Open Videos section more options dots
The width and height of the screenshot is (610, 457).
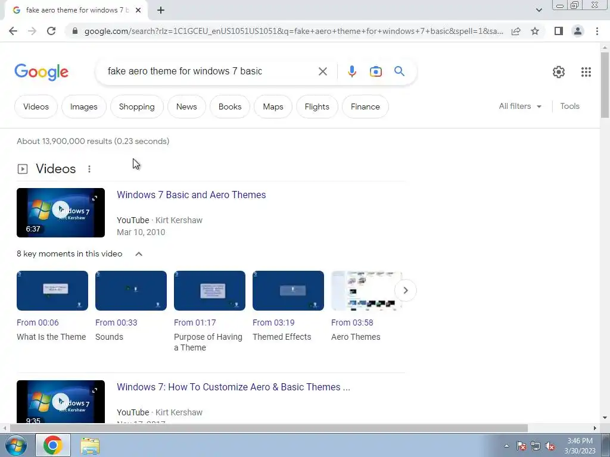coord(89,169)
